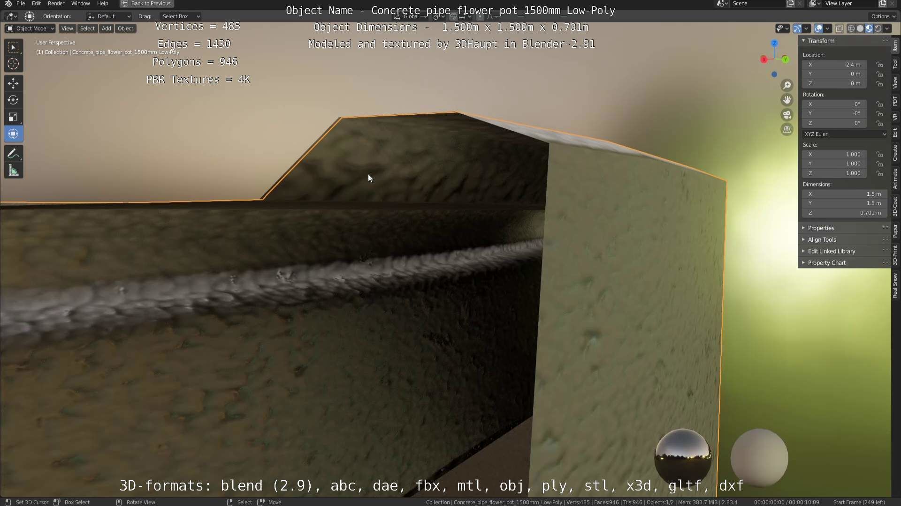Select the Scale tool
Image resolution: width=901 pixels, height=506 pixels.
click(13, 117)
